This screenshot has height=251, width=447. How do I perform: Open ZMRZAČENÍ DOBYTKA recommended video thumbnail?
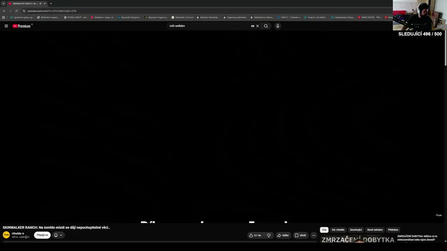point(358,239)
